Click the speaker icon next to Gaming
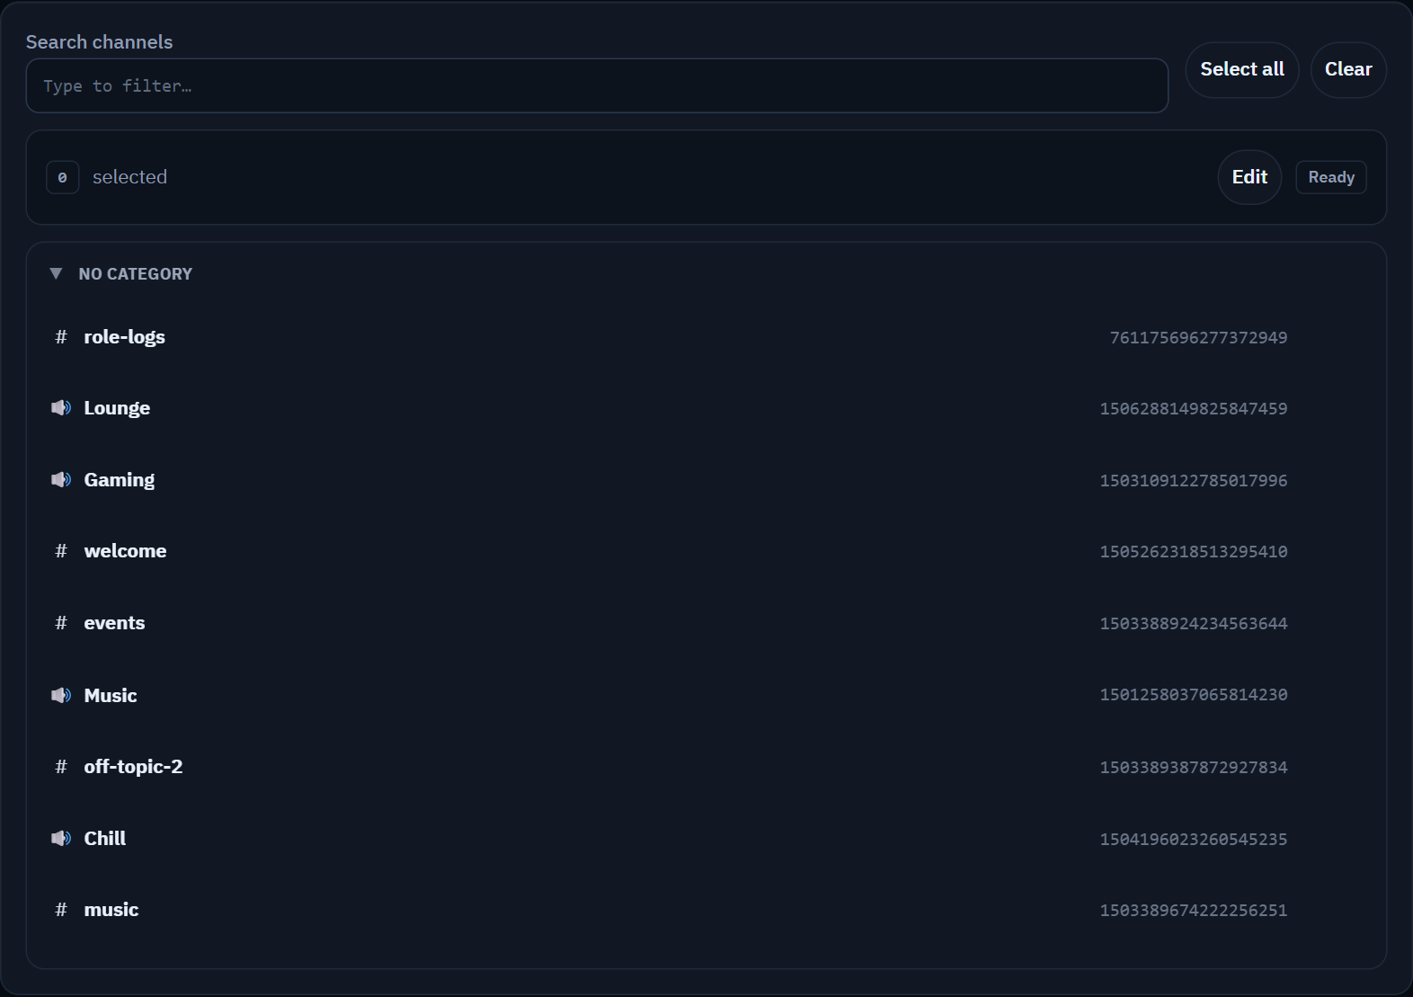The width and height of the screenshot is (1413, 997). [x=61, y=480]
